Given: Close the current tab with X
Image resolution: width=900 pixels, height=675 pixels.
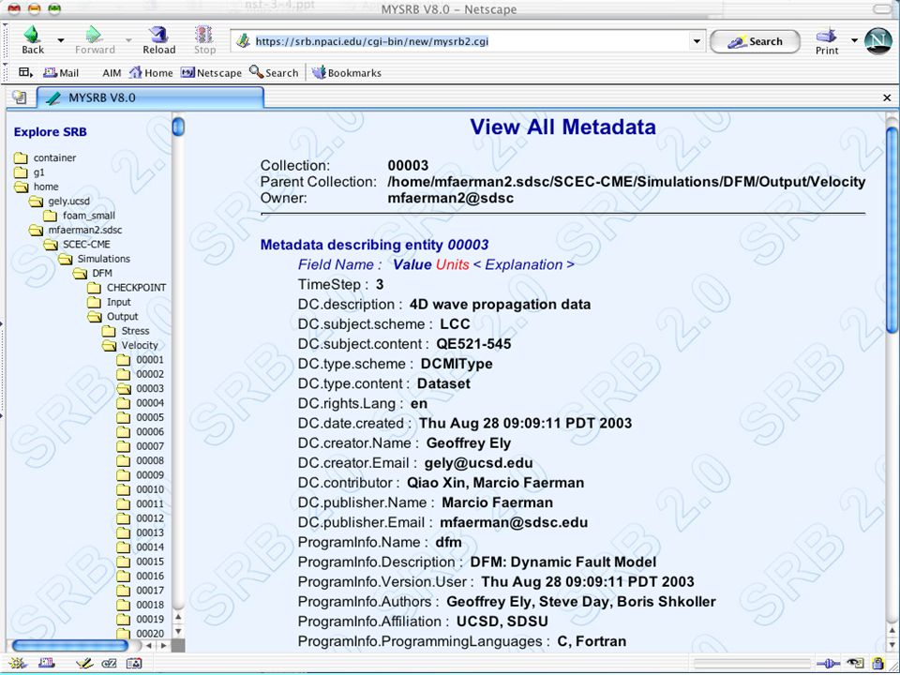Looking at the screenshot, I should point(887,97).
